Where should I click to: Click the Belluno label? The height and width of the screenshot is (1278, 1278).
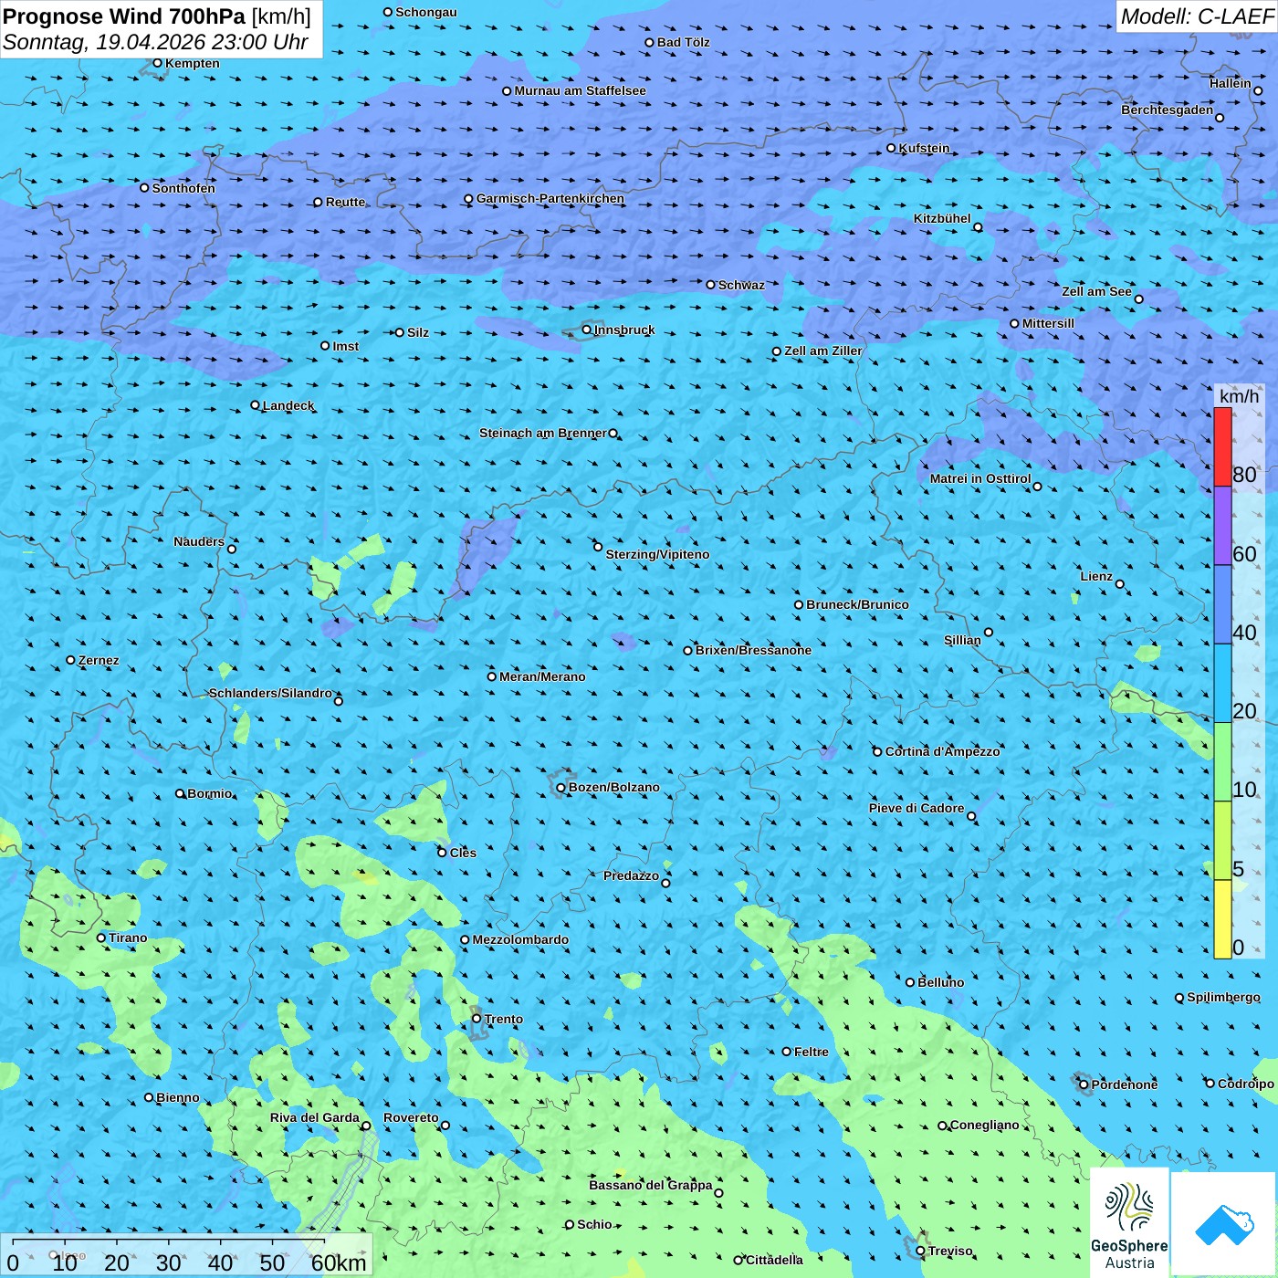941,982
